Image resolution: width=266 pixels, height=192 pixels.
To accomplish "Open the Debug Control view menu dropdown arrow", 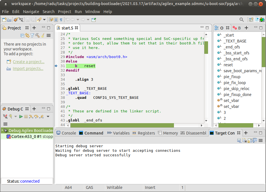I will pyautogui.click(x=48, y=116).
